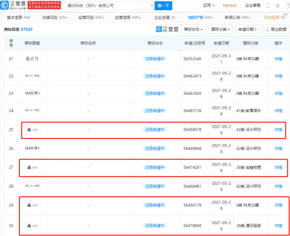Click the Qcc.com logo icon
The width and height of the screenshot is (290, 236).
tap(5, 5)
